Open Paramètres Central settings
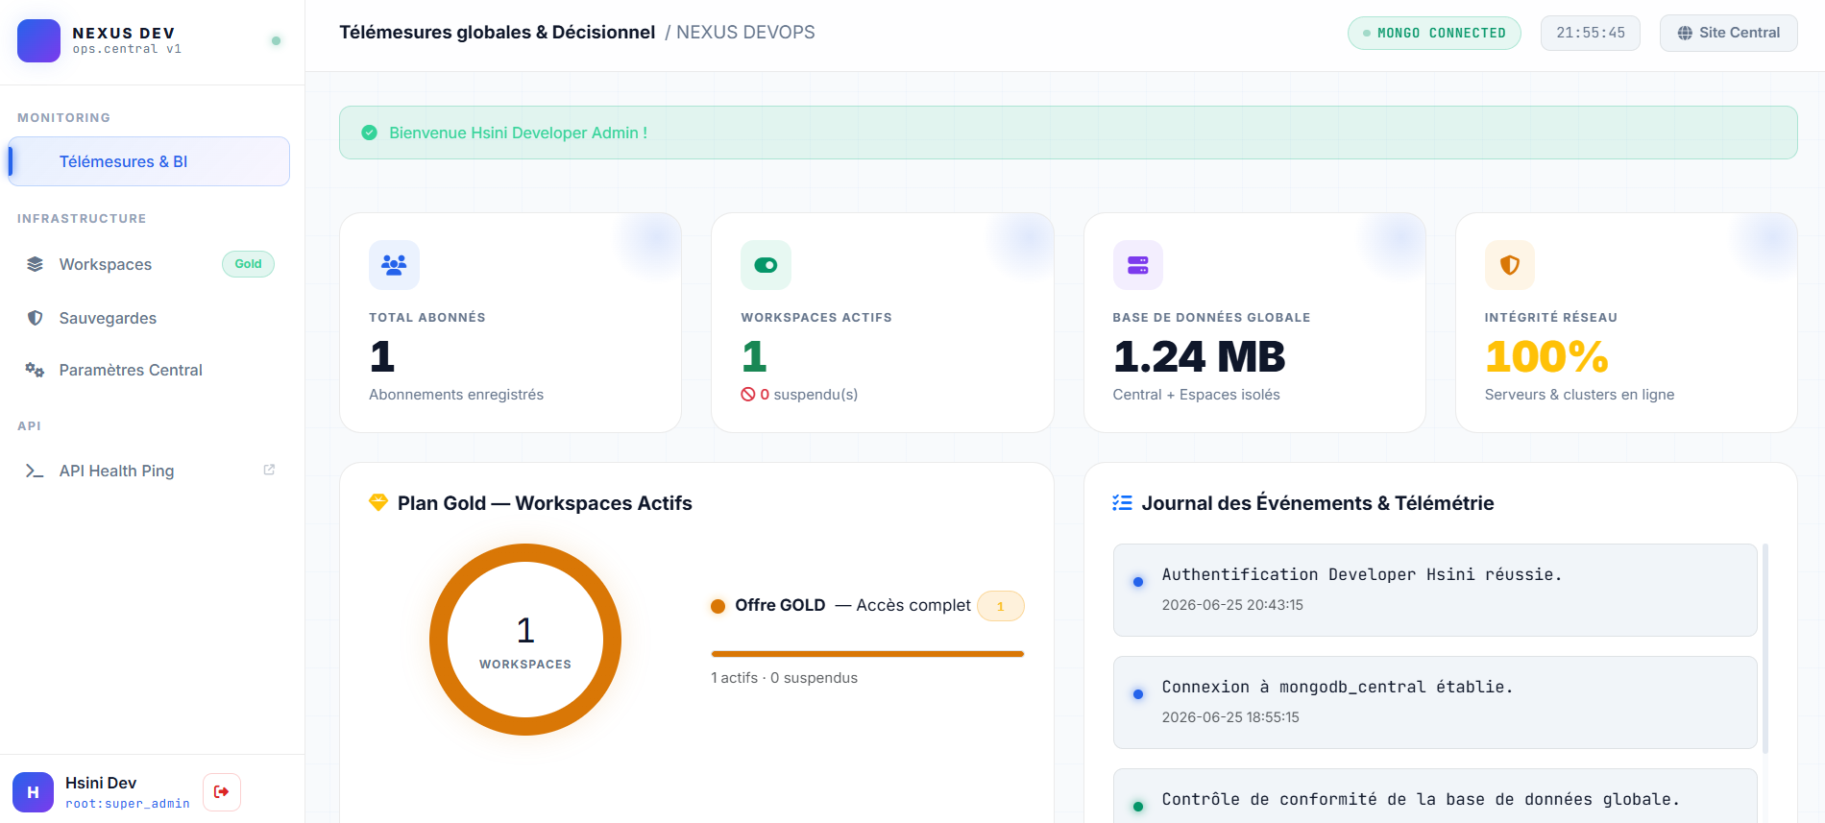Viewport: 1825px width, 823px height. tap(149, 370)
